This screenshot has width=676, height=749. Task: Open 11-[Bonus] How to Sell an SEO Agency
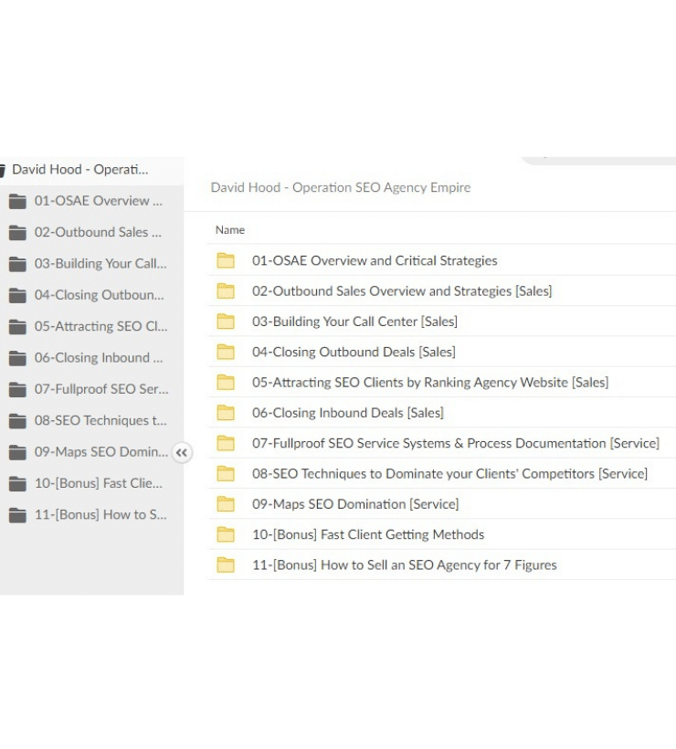[x=404, y=565]
